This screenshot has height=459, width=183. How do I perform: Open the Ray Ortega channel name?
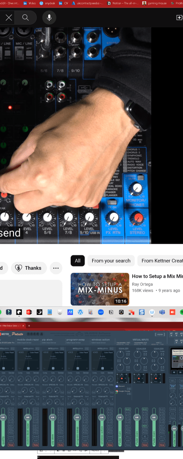pos(142,284)
